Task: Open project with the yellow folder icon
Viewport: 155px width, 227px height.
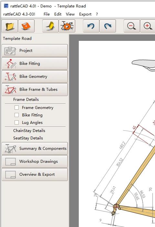Action: pos(10,26)
